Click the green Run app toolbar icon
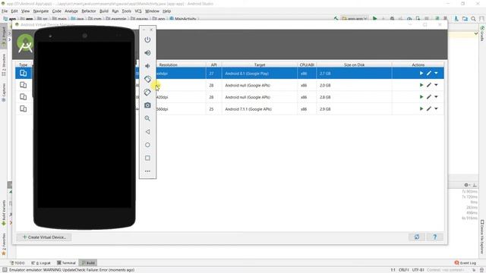Screen dimensions: 486x273 [374, 18]
